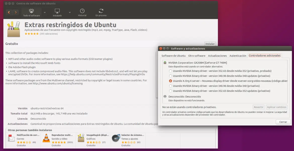Select NVIDIA 352.63 from nvidia-352 driver
The width and height of the screenshot is (294, 151).
170,71
